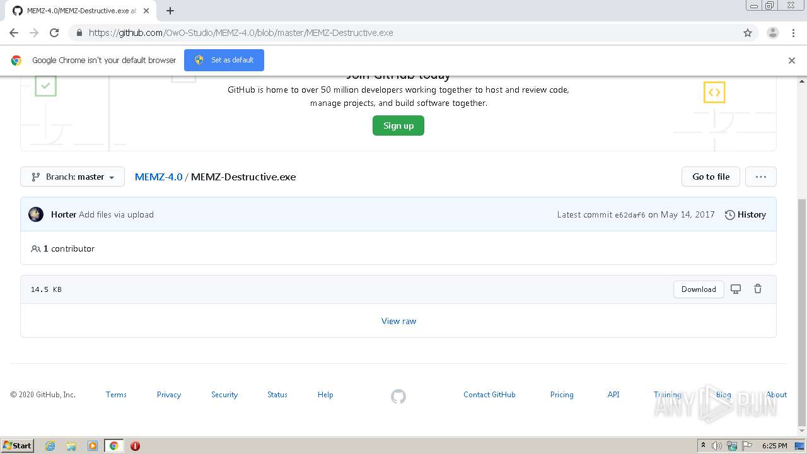Screen dimensions: 807x454
Task: Open the three-dot file options menu
Action: 761,177
